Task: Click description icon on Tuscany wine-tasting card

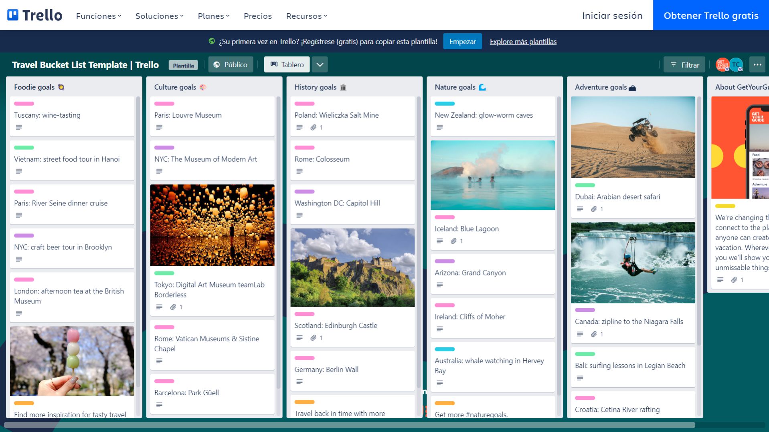Action: pyautogui.click(x=19, y=127)
